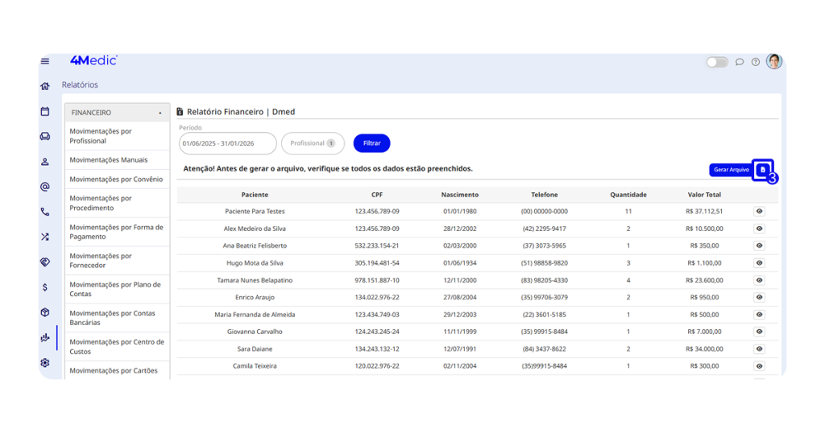Go to the home icon in sidebar
This screenshot has width=825, height=433.
45,86
